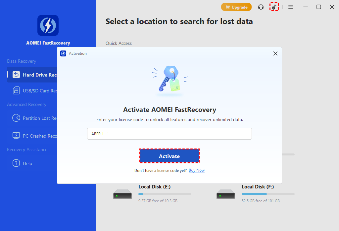Viewport: 339px width, 231px height.
Task: Click Local Disk (E:) usage bar
Action: 165,194
